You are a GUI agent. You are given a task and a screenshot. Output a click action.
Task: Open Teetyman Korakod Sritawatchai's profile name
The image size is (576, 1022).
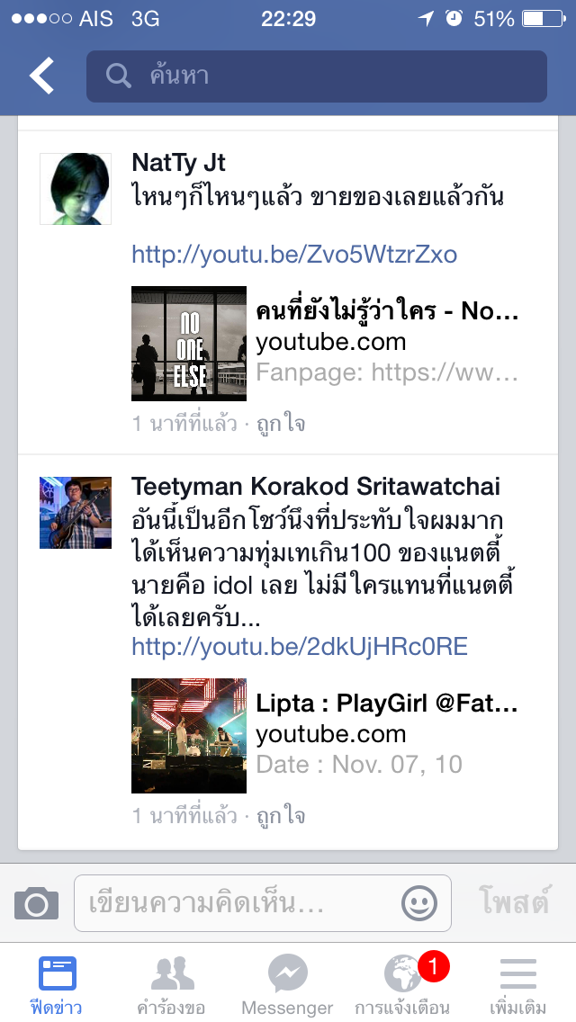click(316, 486)
